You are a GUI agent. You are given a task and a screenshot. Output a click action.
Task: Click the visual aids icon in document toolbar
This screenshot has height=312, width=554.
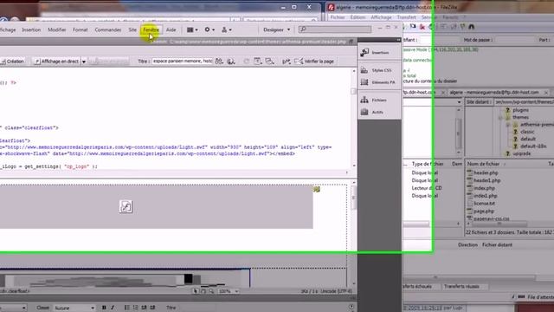(x=269, y=62)
